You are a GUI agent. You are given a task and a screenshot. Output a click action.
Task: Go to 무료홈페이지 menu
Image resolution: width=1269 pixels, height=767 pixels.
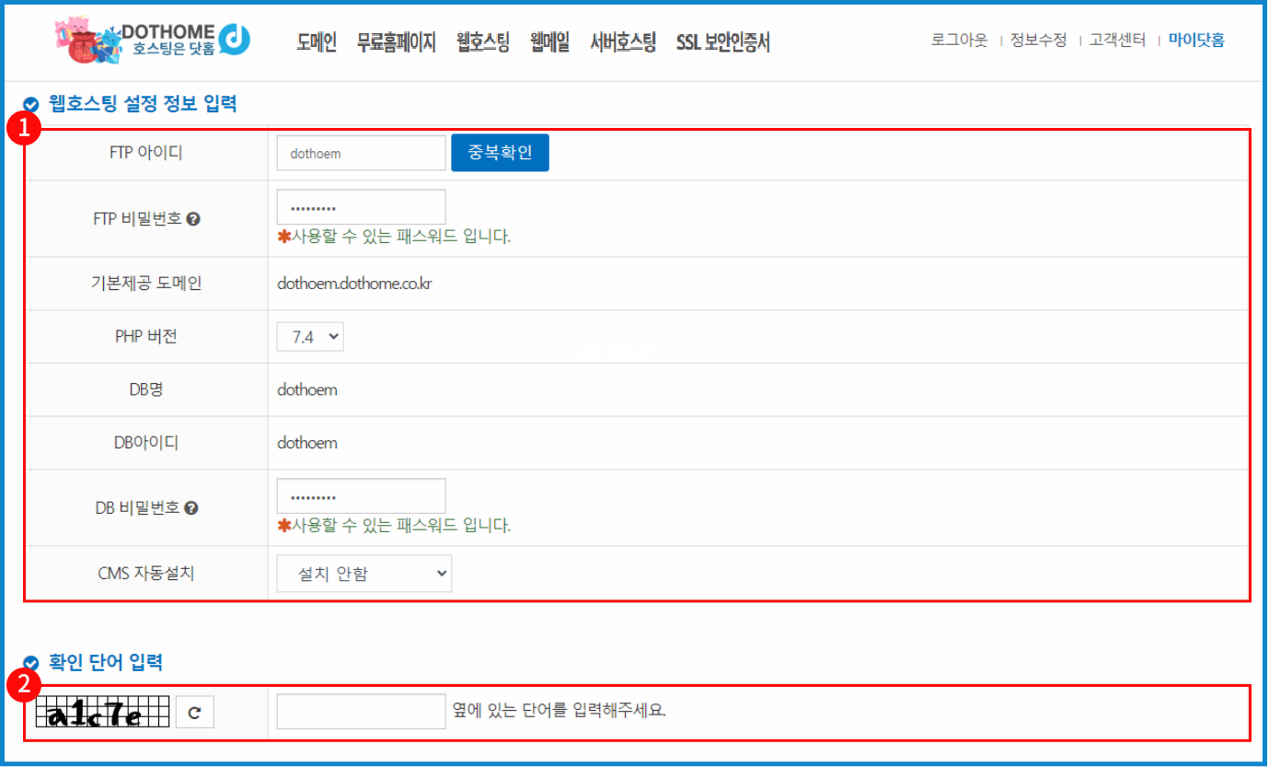tap(396, 41)
